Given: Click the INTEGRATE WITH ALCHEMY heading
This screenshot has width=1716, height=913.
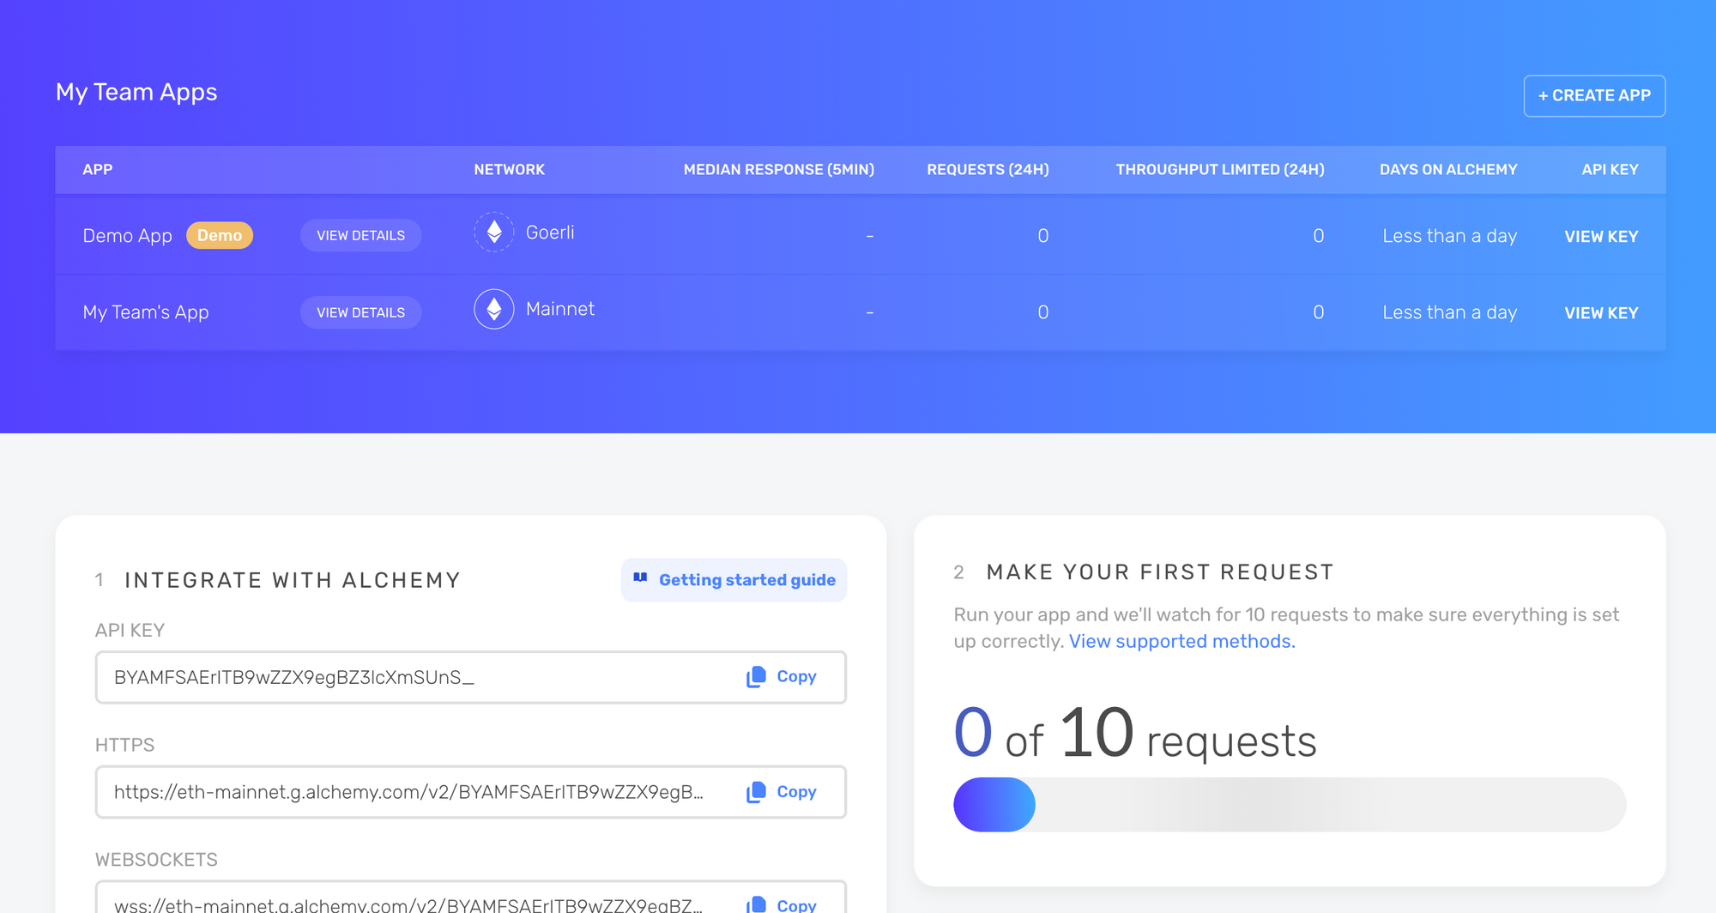Looking at the screenshot, I should [x=293, y=581].
